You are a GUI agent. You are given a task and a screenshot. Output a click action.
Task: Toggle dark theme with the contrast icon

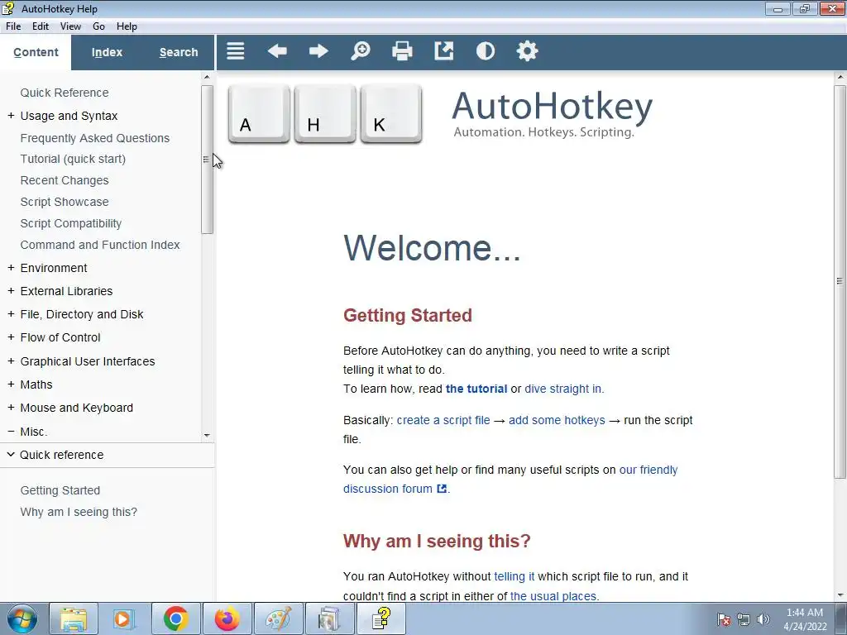pyautogui.click(x=485, y=51)
